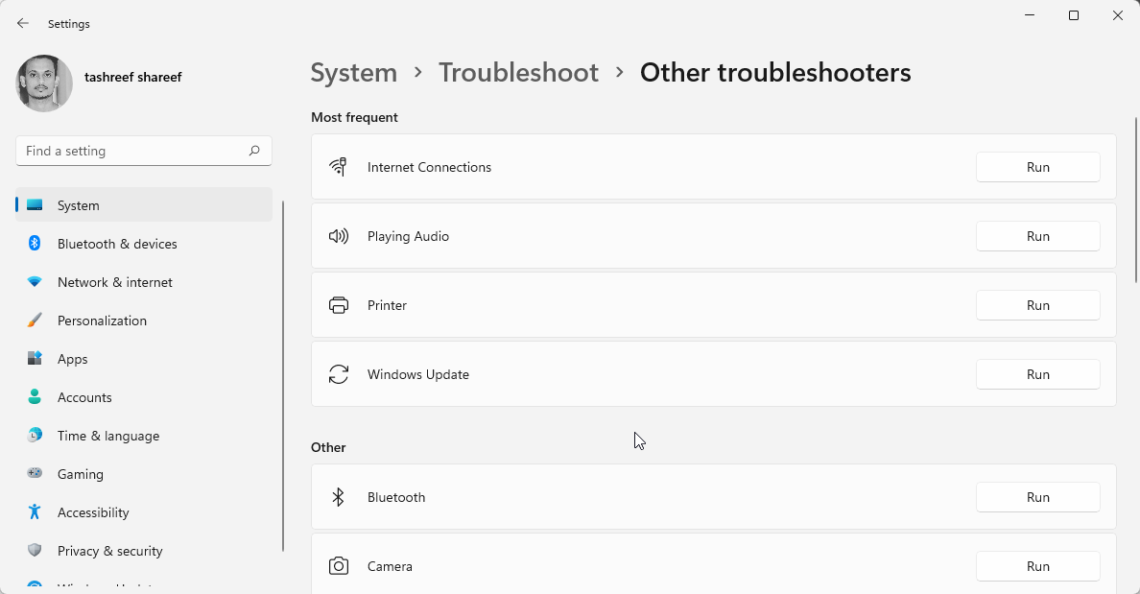Click the Time & language clock icon
The height and width of the screenshot is (594, 1140).
[35, 436]
